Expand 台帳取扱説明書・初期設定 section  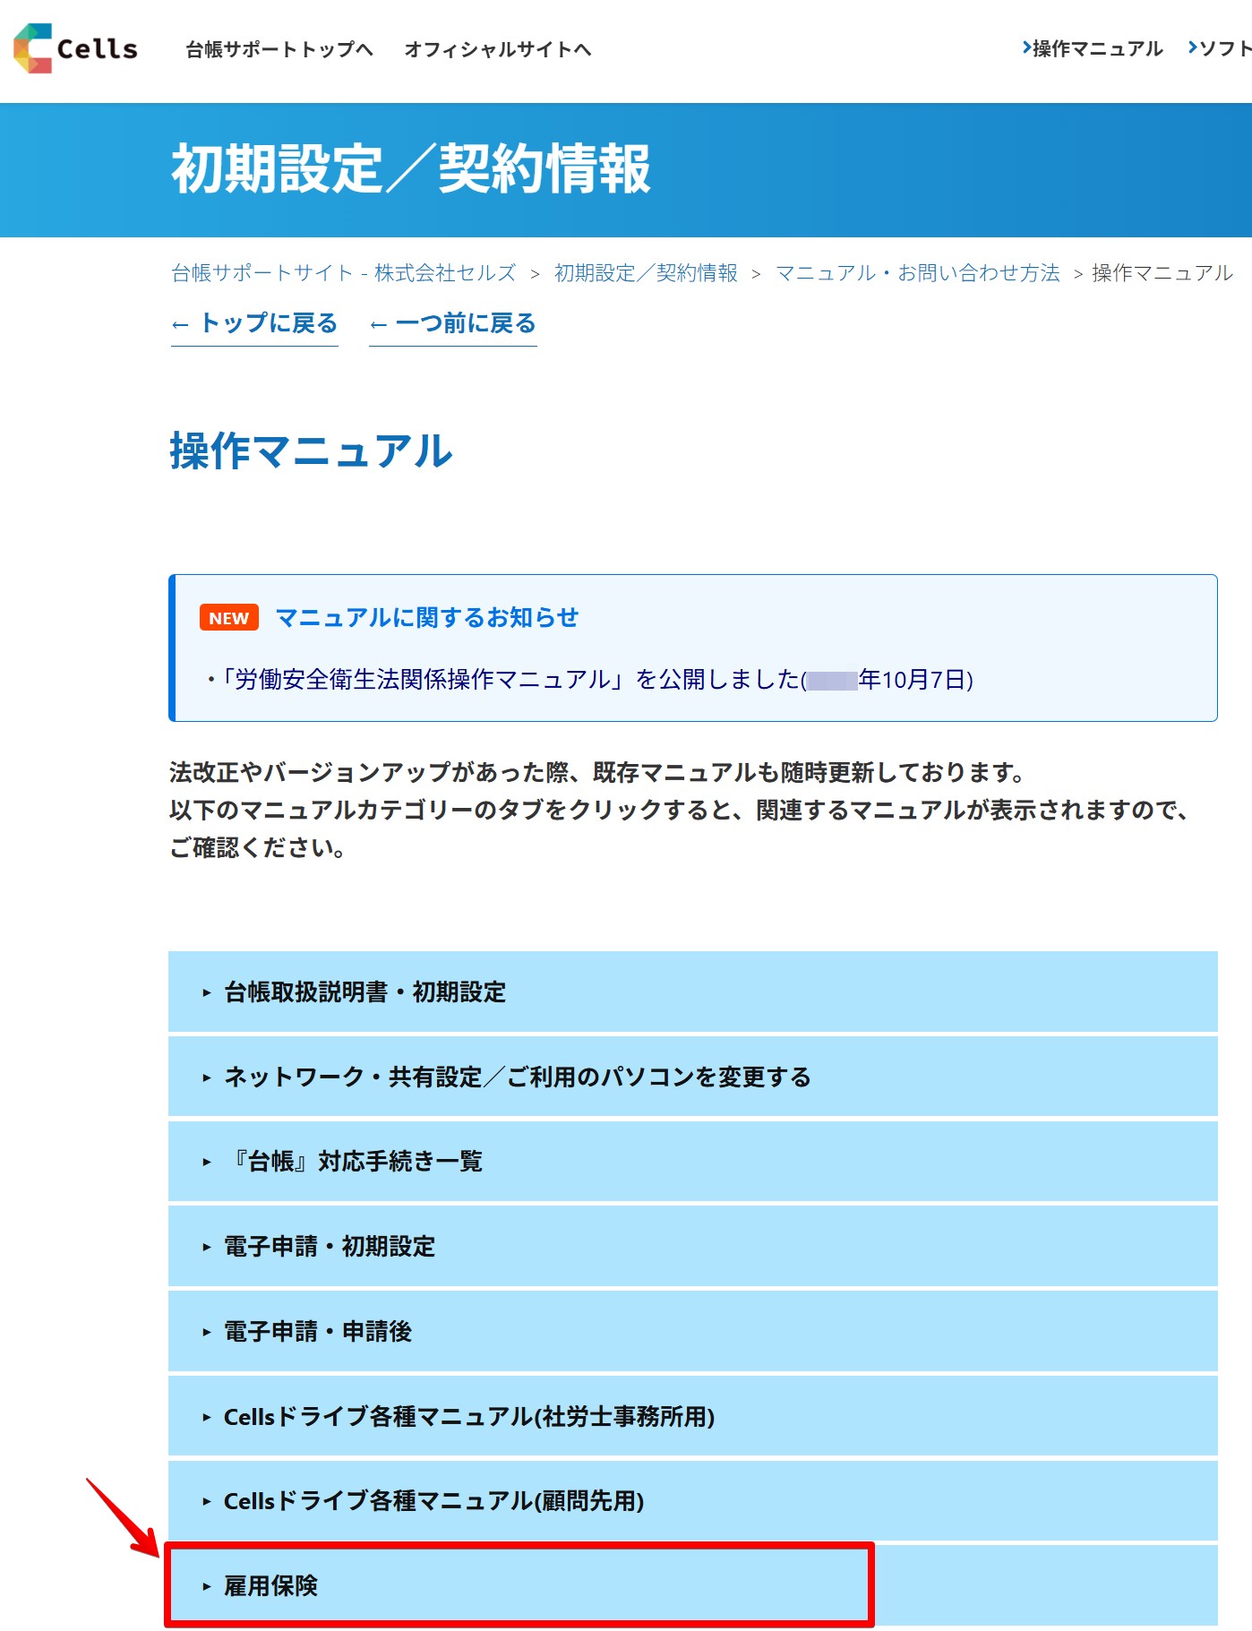pos(693,991)
